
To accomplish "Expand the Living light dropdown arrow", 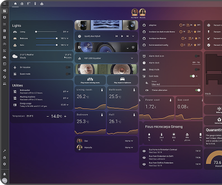I will [x=67, y=32].
